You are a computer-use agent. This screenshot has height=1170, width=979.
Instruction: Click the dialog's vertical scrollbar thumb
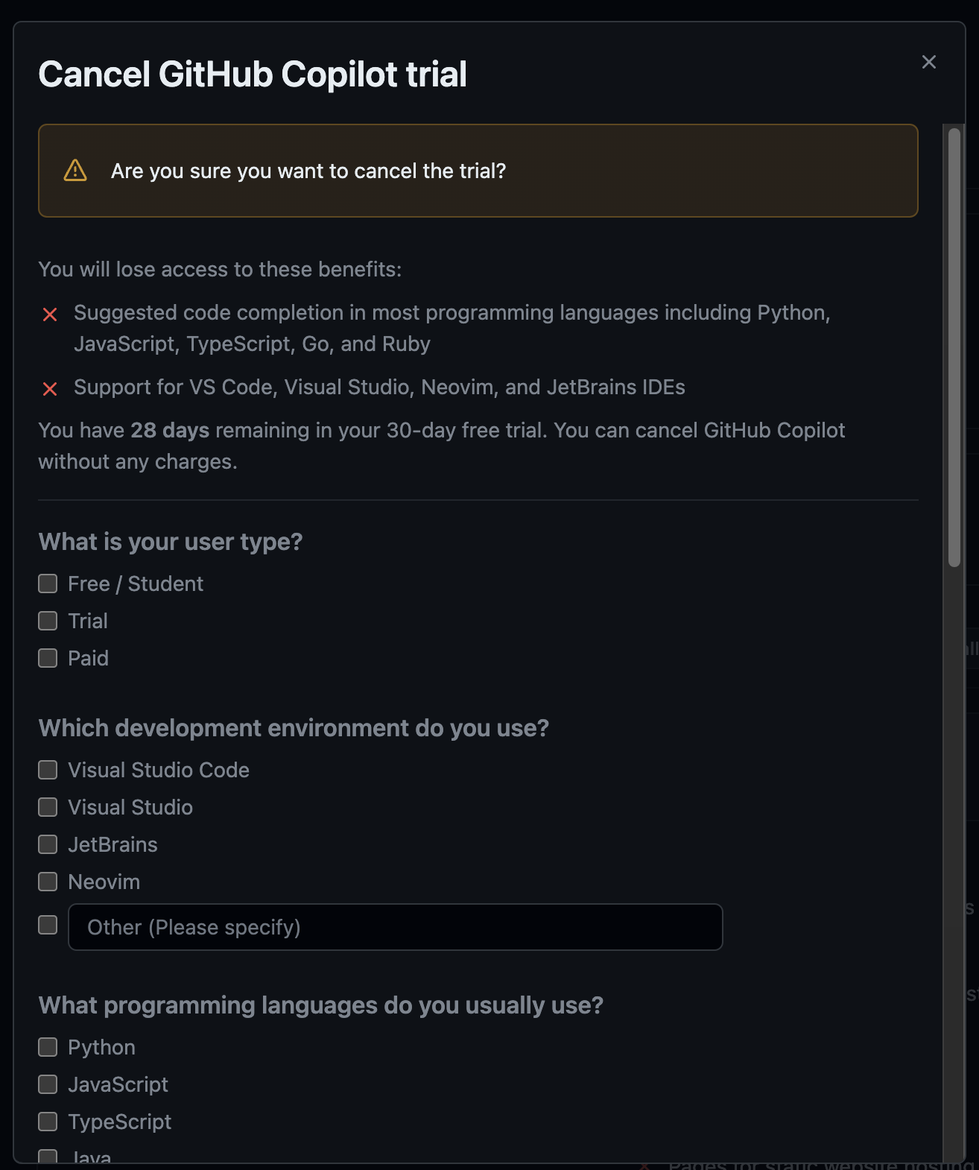tap(954, 347)
